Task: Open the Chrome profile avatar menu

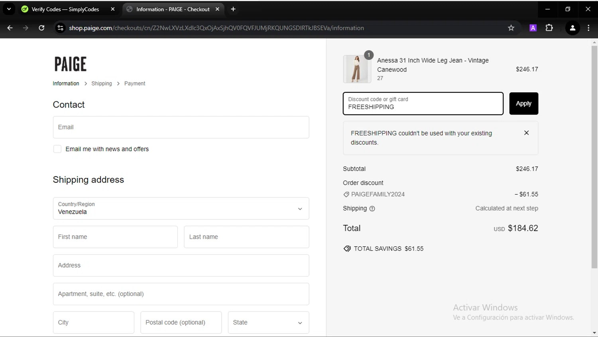Action: pos(572,28)
